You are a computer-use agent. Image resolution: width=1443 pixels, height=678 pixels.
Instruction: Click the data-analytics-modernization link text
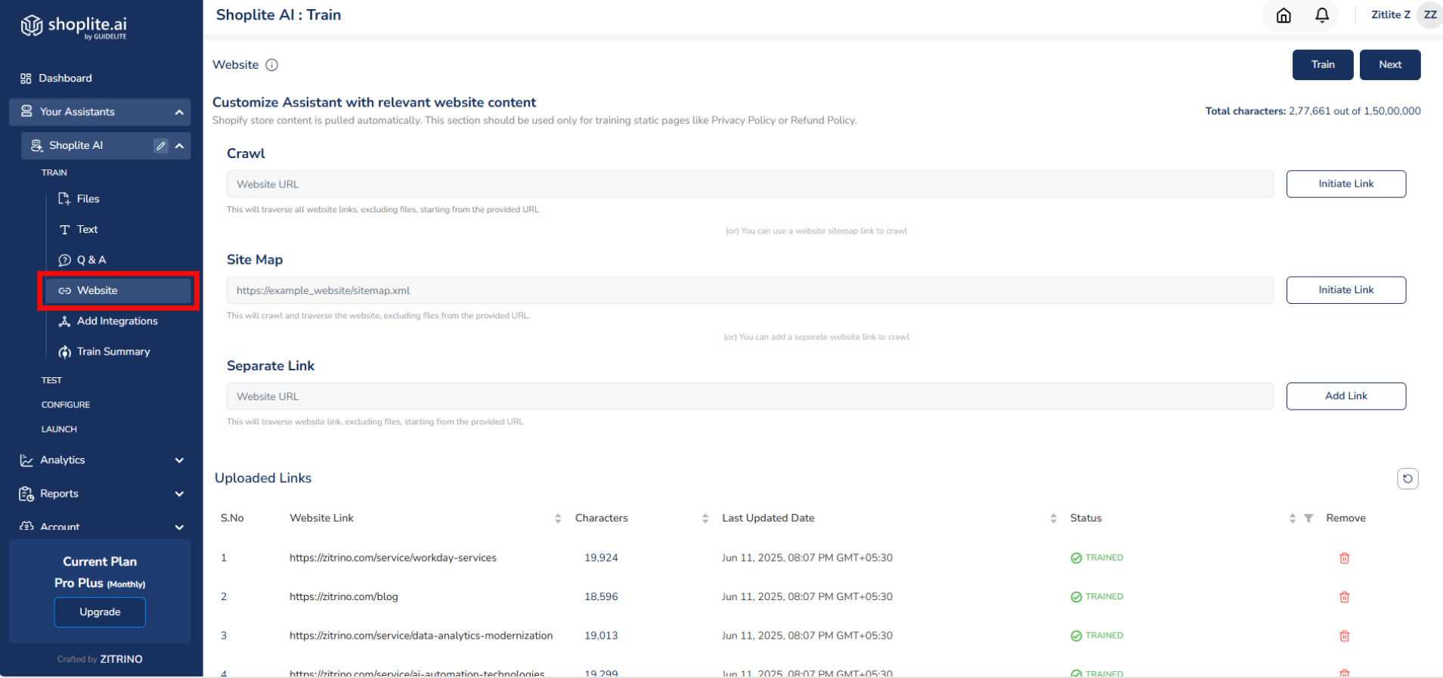tap(421, 636)
